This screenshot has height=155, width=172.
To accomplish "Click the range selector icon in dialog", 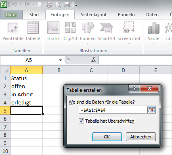I will click(x=151, y=110).
